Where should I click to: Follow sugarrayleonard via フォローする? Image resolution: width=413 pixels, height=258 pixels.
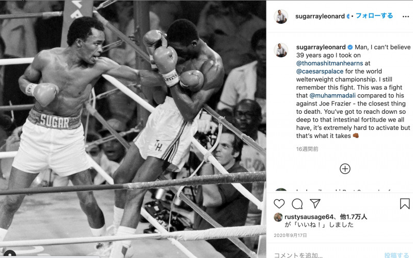click(374, 16)
